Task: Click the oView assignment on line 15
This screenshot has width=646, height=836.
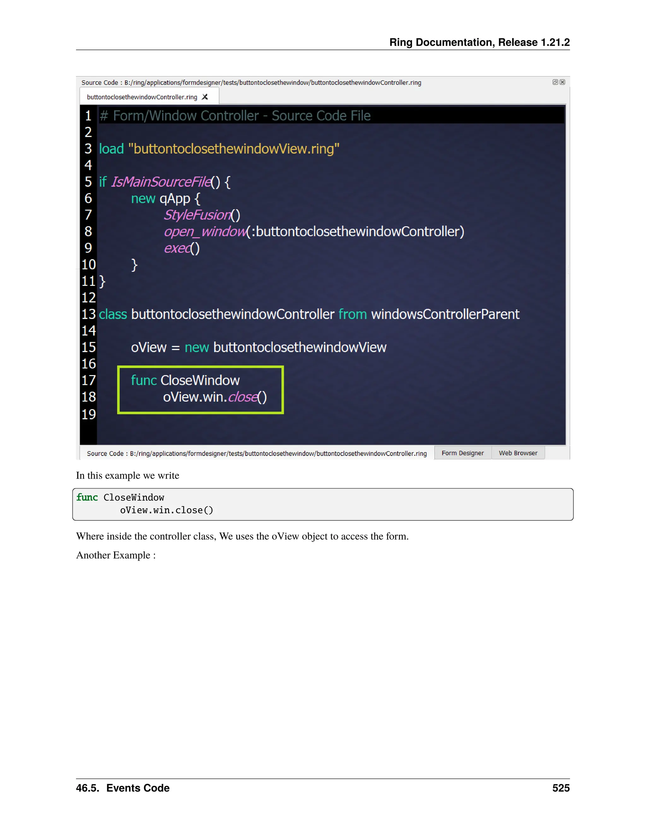Action: click(258, 347)
